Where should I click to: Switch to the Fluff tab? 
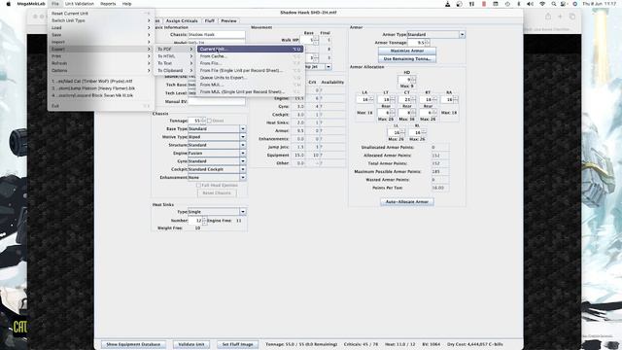coord(210,20)
